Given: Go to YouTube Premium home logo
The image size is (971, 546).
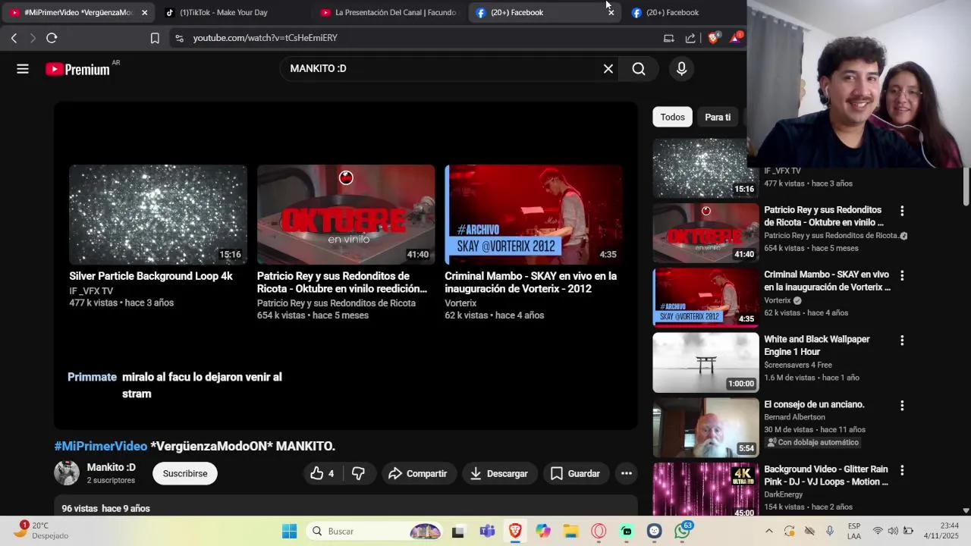Looking at the screenshot, I should pyautogui.click(x=77, y=69).
